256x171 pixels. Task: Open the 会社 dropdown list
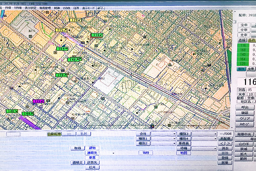pyautogui.click(x=163, y=134)
